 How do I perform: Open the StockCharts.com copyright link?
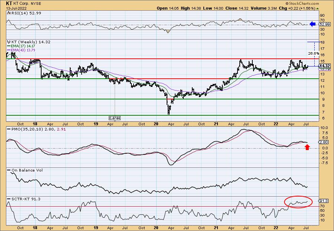coord(302,3)
